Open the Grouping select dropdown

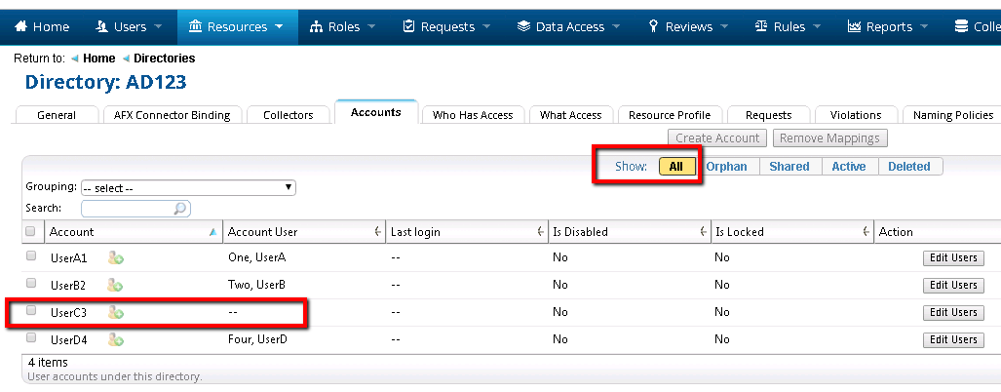(188, 187)
